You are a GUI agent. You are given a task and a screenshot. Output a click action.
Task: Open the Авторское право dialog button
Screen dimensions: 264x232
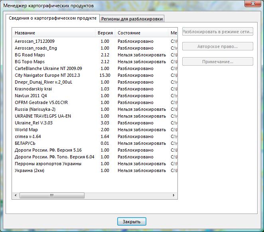pos(217,46)
